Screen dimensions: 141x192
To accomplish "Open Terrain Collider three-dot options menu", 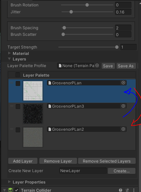I will coord(134,190).
